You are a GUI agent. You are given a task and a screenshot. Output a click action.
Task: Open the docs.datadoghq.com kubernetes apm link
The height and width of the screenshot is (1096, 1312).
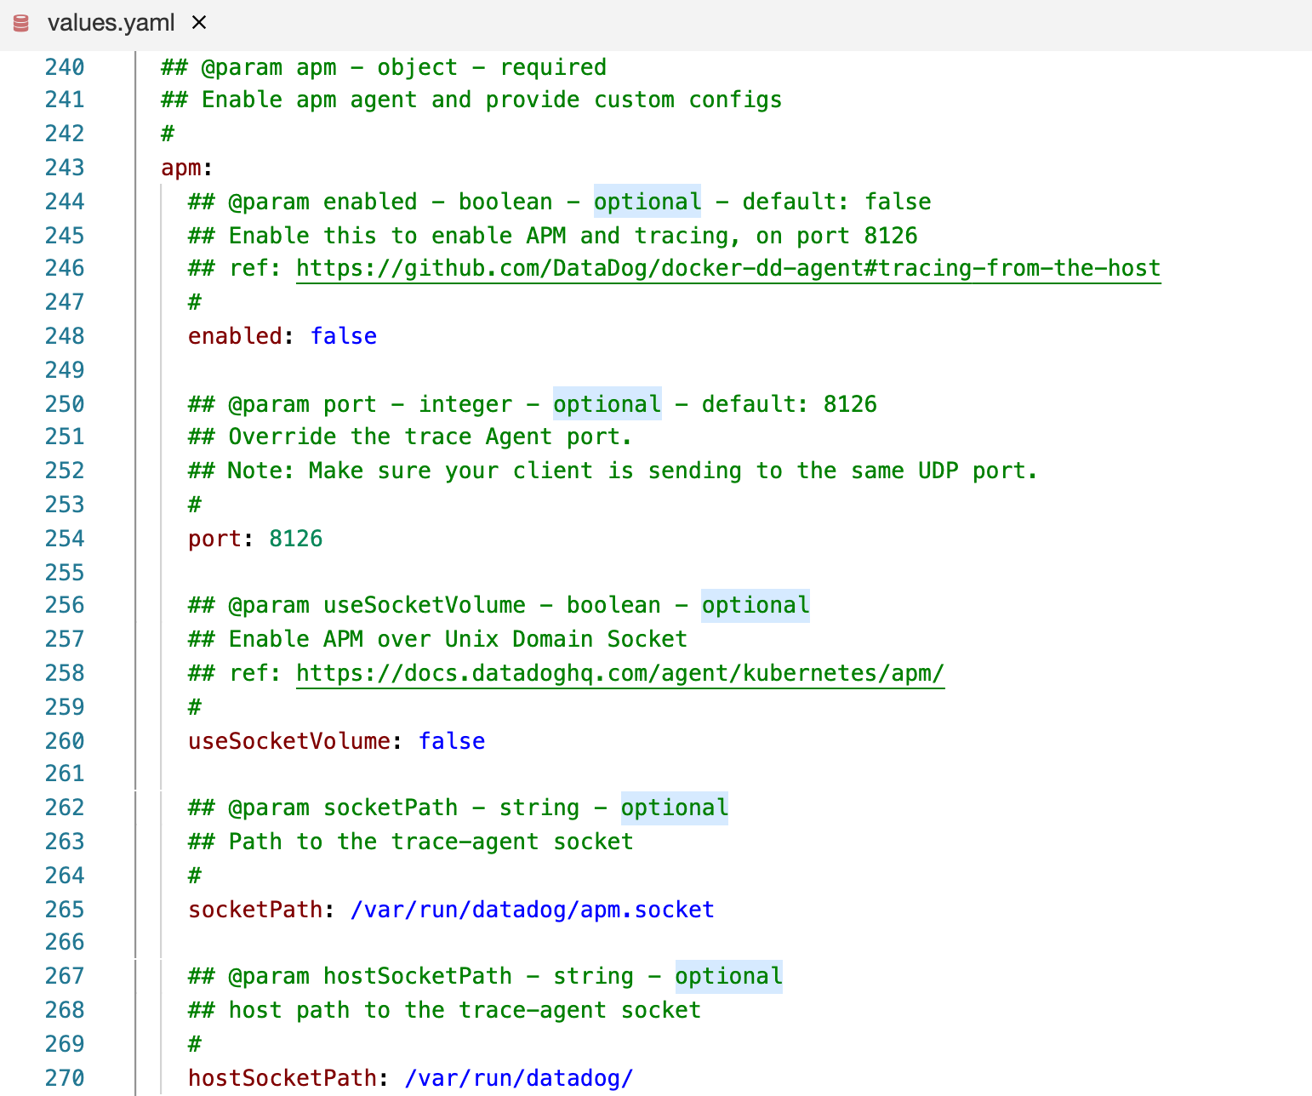click(619, 673)
